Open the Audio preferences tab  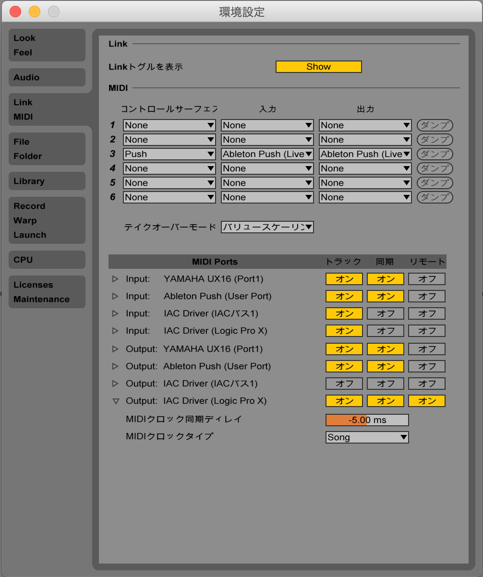[x=47, y=77]
